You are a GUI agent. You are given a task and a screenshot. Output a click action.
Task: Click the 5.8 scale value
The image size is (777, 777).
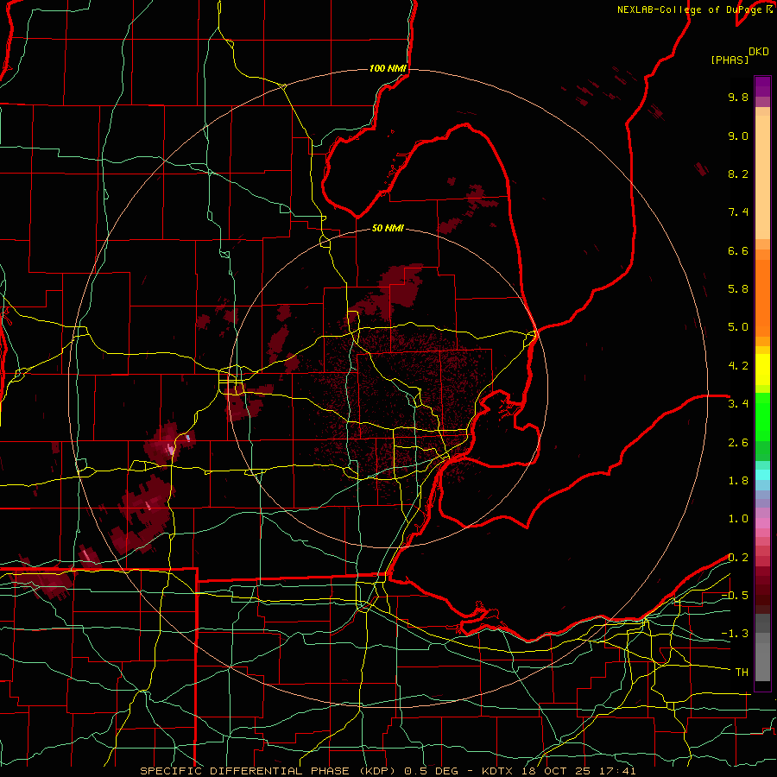click(738, 289)
